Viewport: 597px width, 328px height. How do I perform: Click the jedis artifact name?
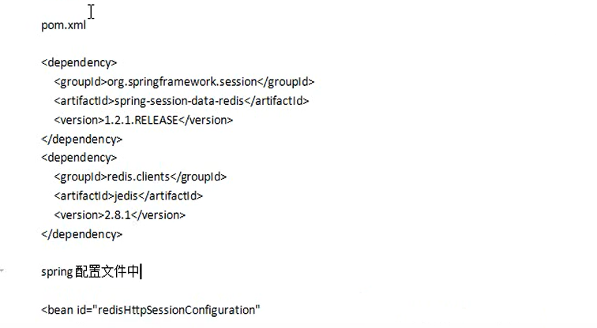click(x=126, y=196)
